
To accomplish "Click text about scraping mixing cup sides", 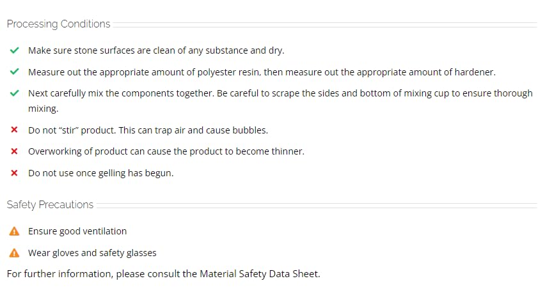I will click(x=280, y=101).
